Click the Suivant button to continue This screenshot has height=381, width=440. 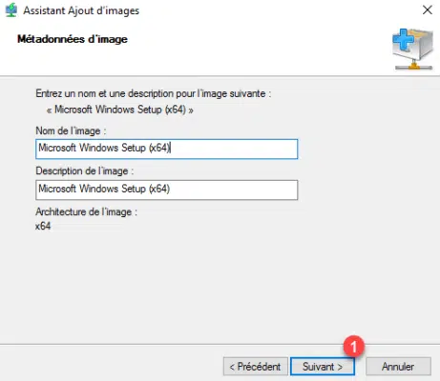pyautogui.click(x=323, y=367)
